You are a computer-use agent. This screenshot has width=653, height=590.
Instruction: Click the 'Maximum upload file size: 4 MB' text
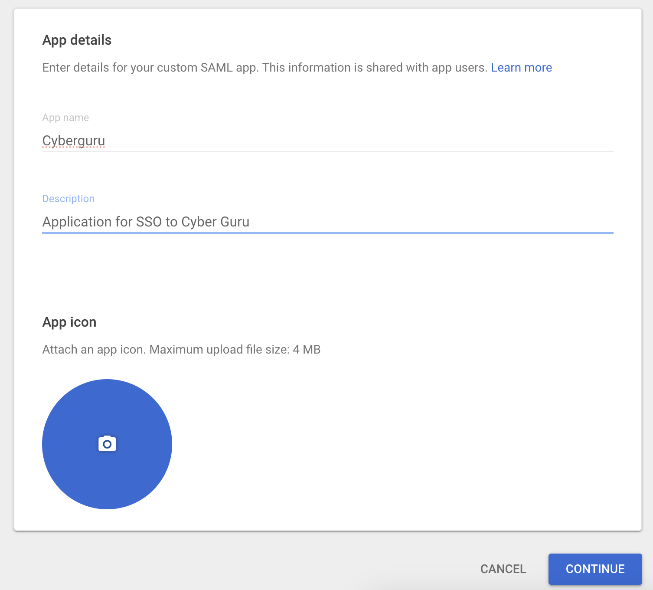tap(235, 350)
